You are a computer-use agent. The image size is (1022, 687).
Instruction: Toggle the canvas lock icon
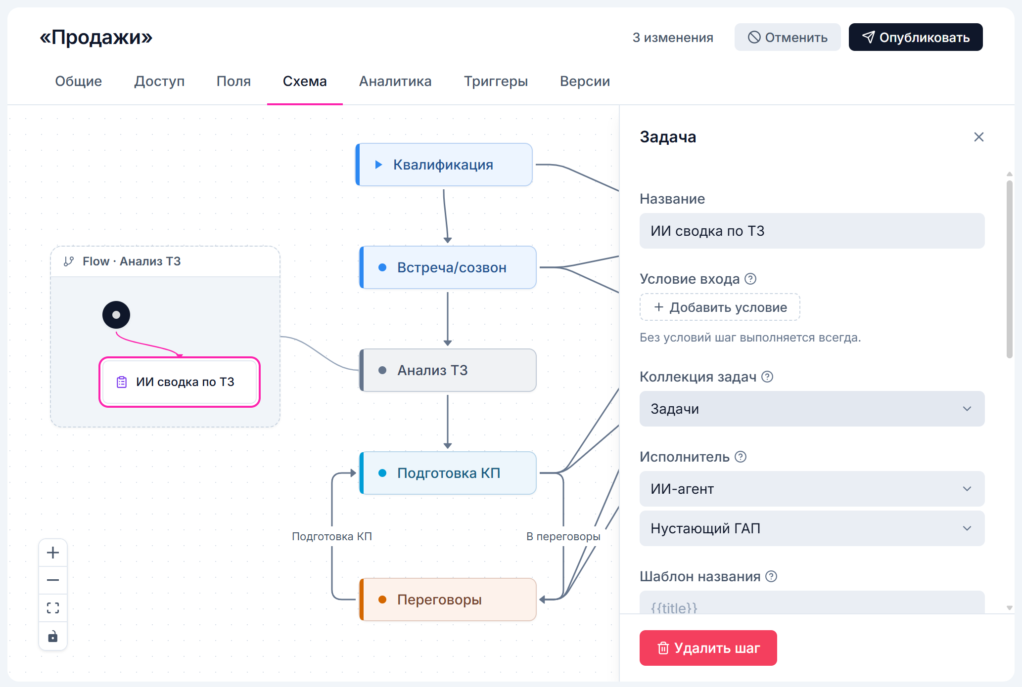coord(53,636)
